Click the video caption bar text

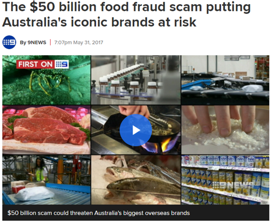tap(98, 213)
